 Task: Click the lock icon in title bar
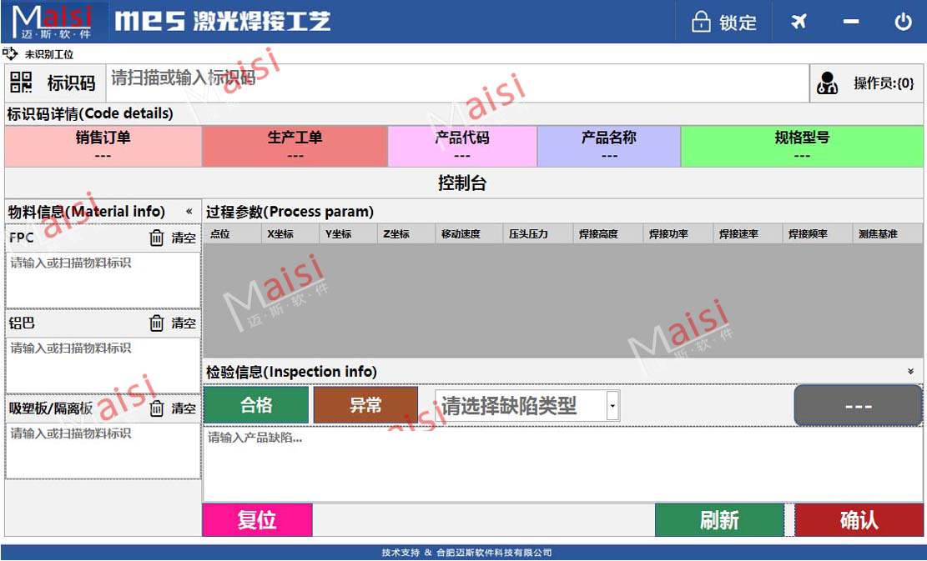tap(701, 23)
